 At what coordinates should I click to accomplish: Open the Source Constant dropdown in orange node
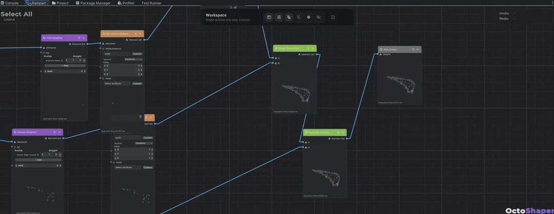tap(133, 60)
